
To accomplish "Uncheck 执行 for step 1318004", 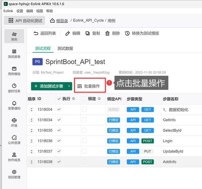I will click(x=59, y=109).
